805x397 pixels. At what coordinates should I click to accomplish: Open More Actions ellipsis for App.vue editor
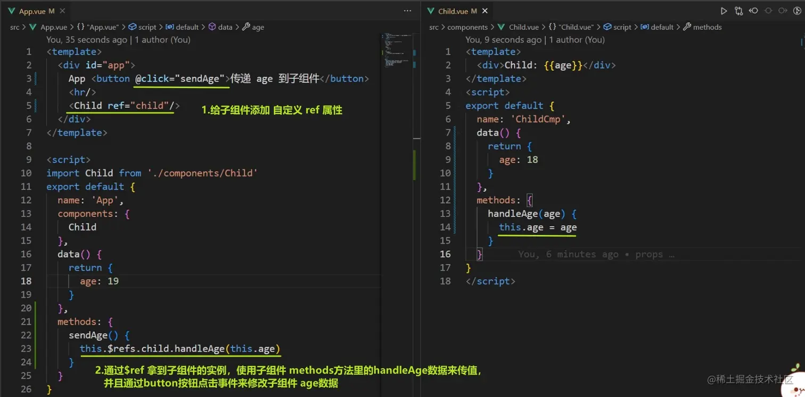tap(407, 11)
